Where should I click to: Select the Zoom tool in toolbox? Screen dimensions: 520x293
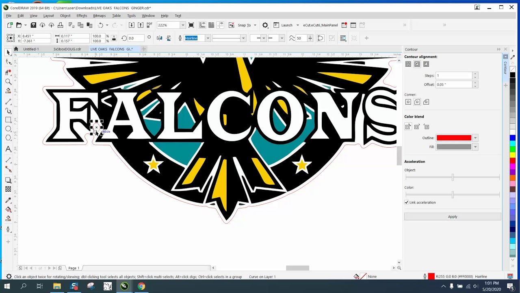coord(8,81)
